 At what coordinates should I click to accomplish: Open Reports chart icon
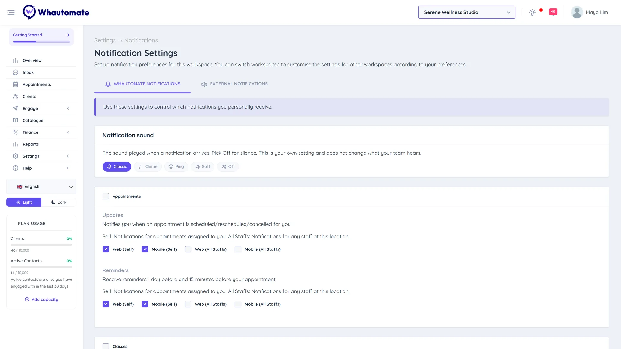click(x=16, y=144)
